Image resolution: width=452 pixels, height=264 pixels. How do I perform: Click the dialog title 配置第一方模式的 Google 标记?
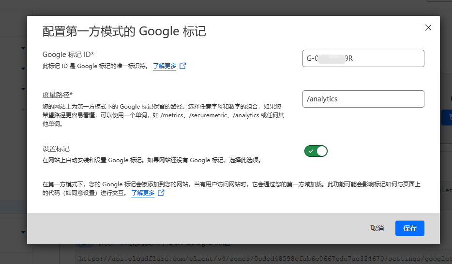[124, 32]
